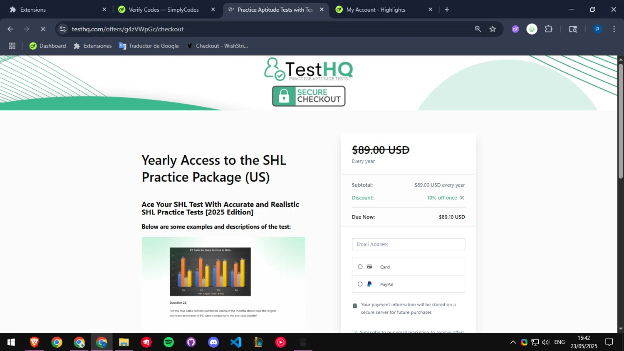
Task: Open Traductor de Google bookmark
Action: point(149,46)
